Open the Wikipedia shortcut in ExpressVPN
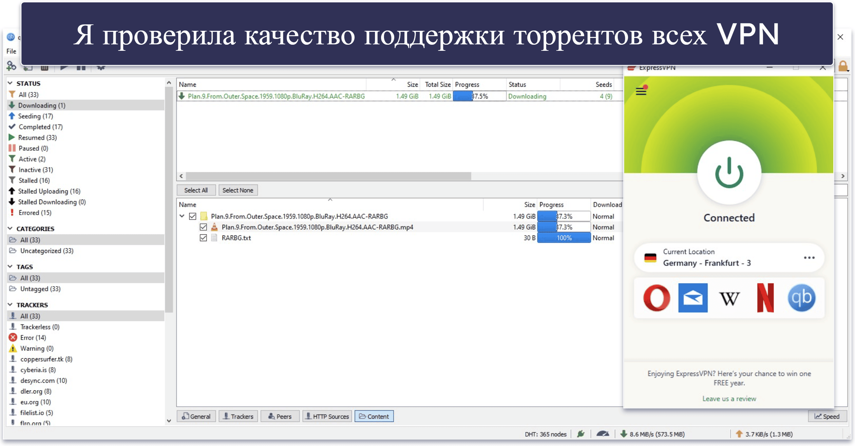This screenshot has height=446, width=855. click(729, 299)
